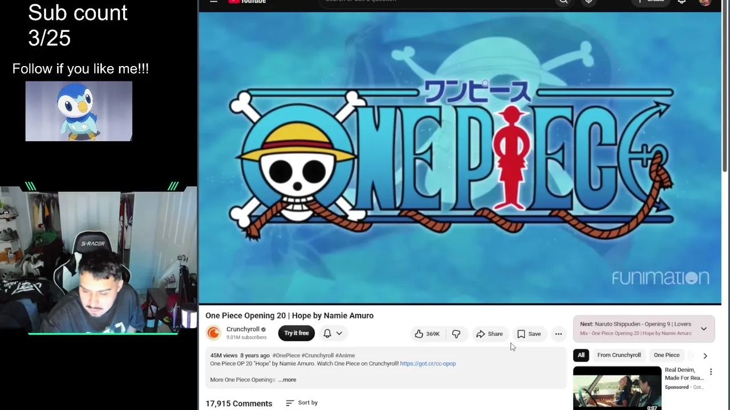This screenshot has height=410, width=730.
Task: Open the YouTube guide hamburger menu
Action: pos(213,1)
